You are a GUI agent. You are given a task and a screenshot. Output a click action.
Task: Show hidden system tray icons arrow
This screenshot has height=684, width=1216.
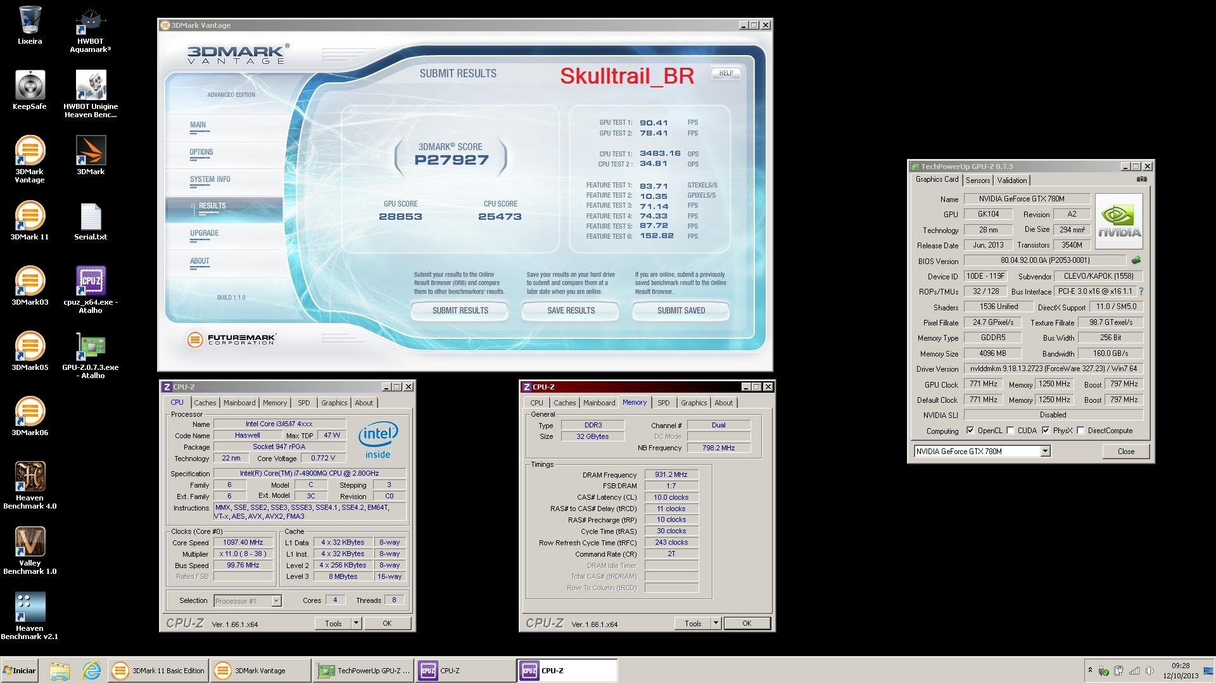pos(1090,670)
